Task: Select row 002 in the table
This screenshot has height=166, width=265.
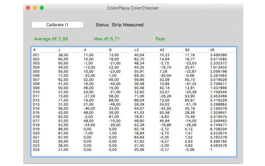Action: coord(134,59)
